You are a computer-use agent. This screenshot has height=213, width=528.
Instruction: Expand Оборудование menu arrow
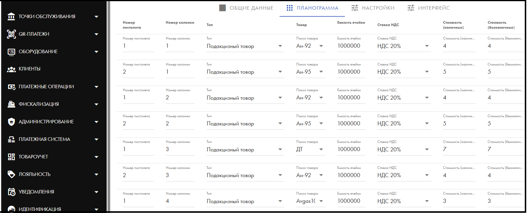point(96,52)
